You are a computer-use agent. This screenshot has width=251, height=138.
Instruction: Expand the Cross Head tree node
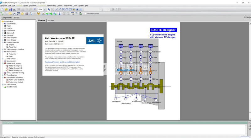click(x=3, y=30)
